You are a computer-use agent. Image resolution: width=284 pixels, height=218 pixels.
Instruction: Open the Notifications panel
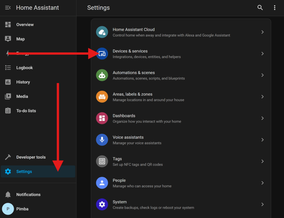(28, 195)
